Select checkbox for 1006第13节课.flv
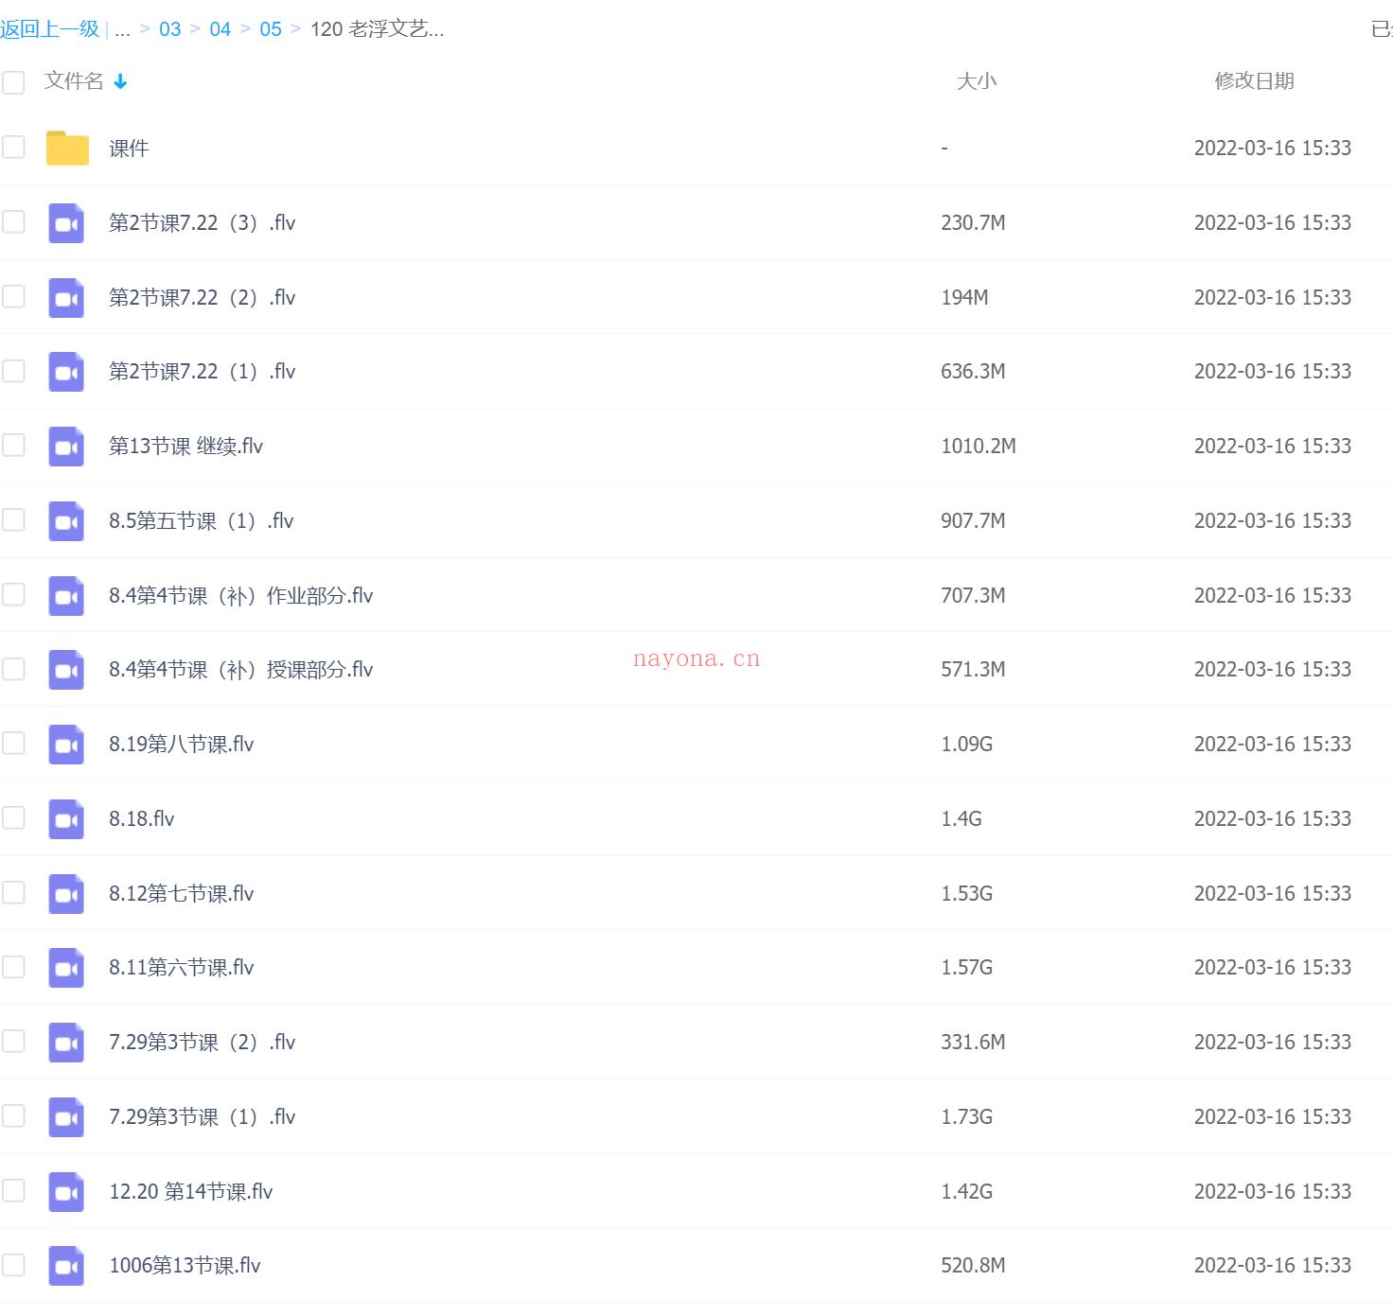Image resolution: width=1393 pixels, height=1316 pixels. point(13,1264)
